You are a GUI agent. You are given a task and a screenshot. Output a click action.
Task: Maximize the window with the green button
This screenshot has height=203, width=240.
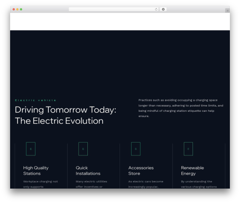21,10
